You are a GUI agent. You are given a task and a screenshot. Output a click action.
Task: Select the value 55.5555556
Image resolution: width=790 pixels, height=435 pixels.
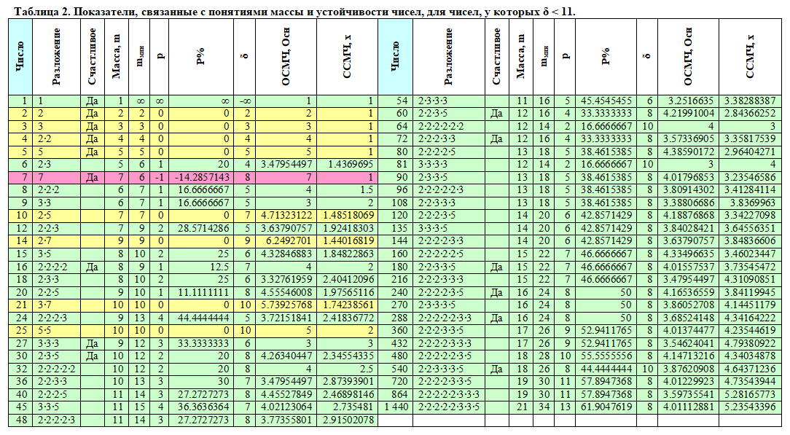point(606,356)
